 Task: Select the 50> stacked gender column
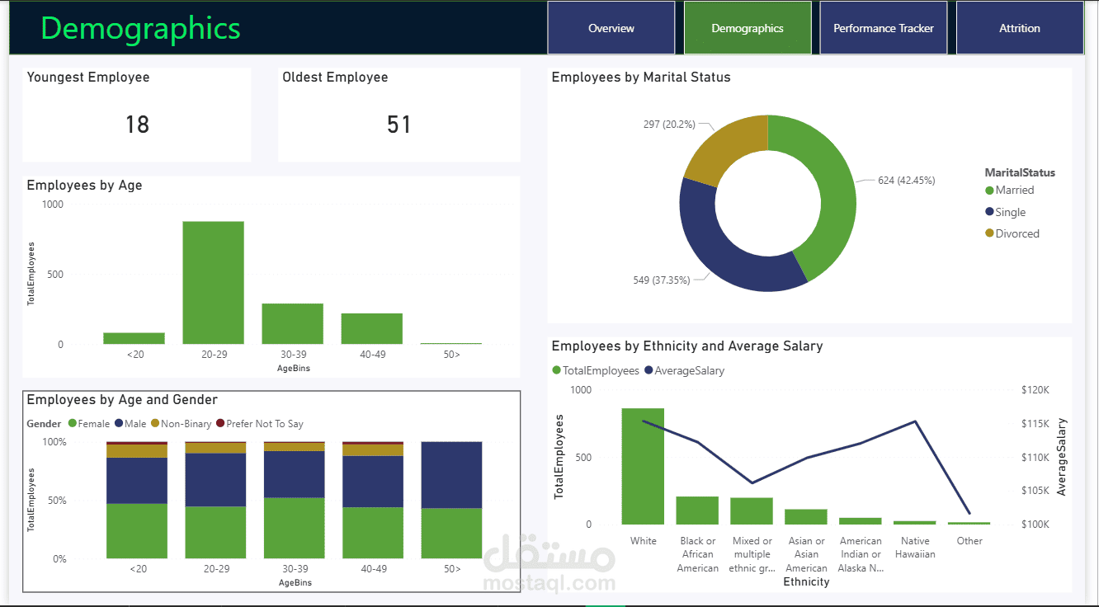pyautogui.click(x=451, y=500)
